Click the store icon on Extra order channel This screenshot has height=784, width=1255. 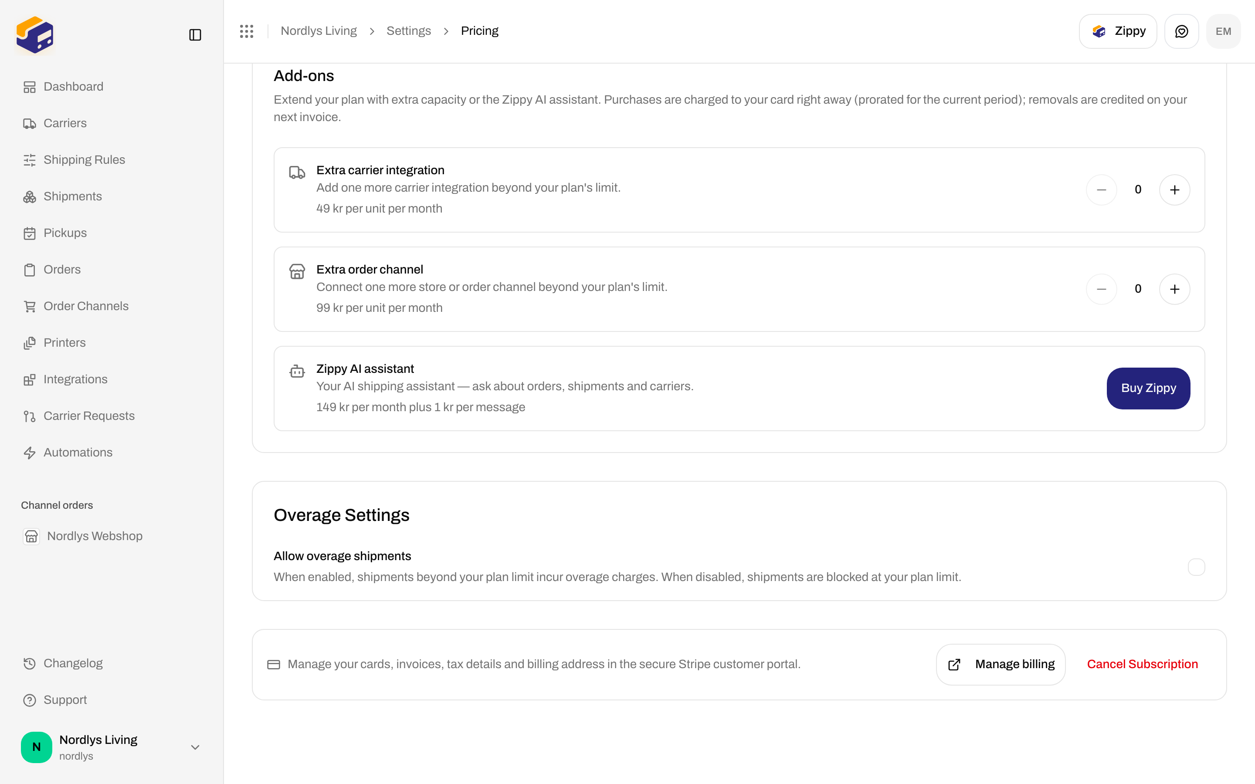tap(297, 271)
